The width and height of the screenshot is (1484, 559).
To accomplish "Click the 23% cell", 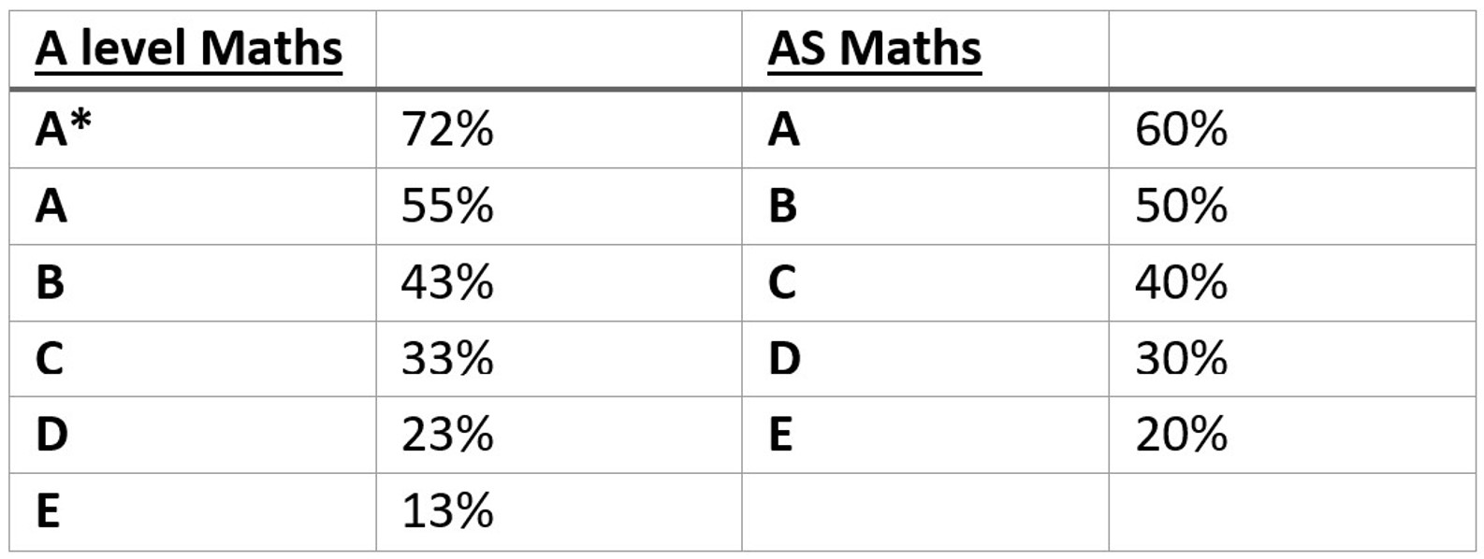I will click(x=447, y=435).
